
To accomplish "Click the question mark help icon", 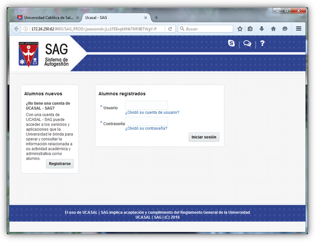I will pos(262,43).
